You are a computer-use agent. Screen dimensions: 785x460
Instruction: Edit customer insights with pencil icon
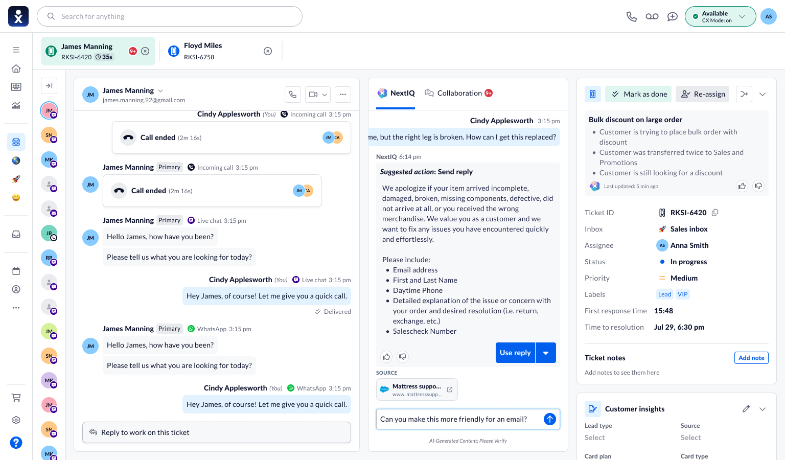click(x=746, y=409)
